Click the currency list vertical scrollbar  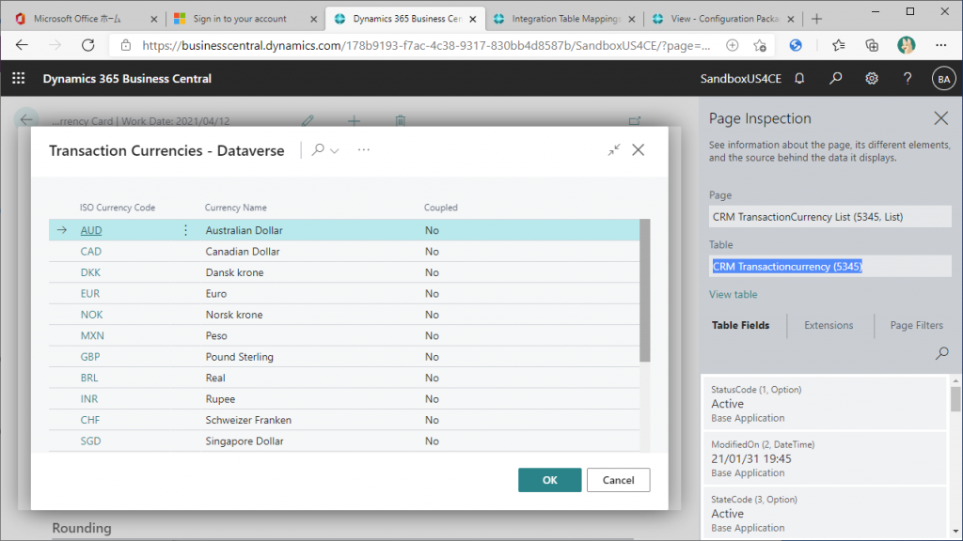[x=644, y=290]
